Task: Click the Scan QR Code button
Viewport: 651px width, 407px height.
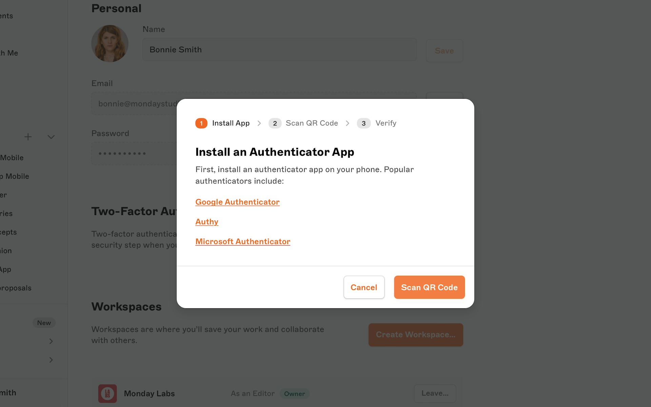Action: tap(429, 287)
